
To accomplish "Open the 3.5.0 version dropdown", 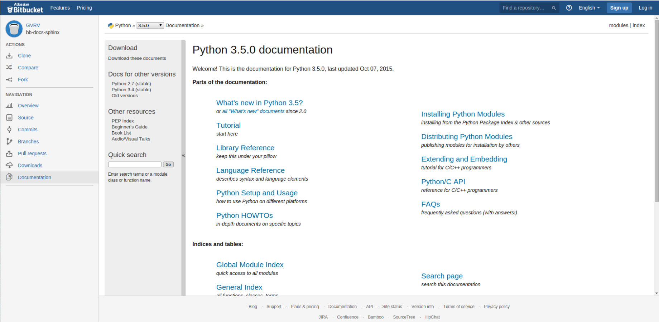I will pos(150,25).
